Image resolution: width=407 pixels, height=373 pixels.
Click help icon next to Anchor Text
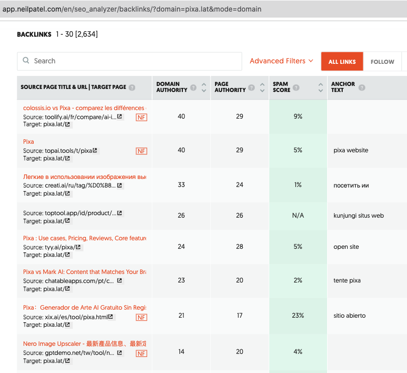[x=362, y=87]
